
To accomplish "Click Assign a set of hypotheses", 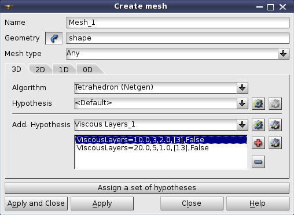I will (x=147, y=188).
